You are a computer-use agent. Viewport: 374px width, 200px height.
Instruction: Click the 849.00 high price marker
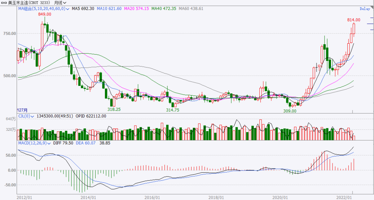(45, 14)
